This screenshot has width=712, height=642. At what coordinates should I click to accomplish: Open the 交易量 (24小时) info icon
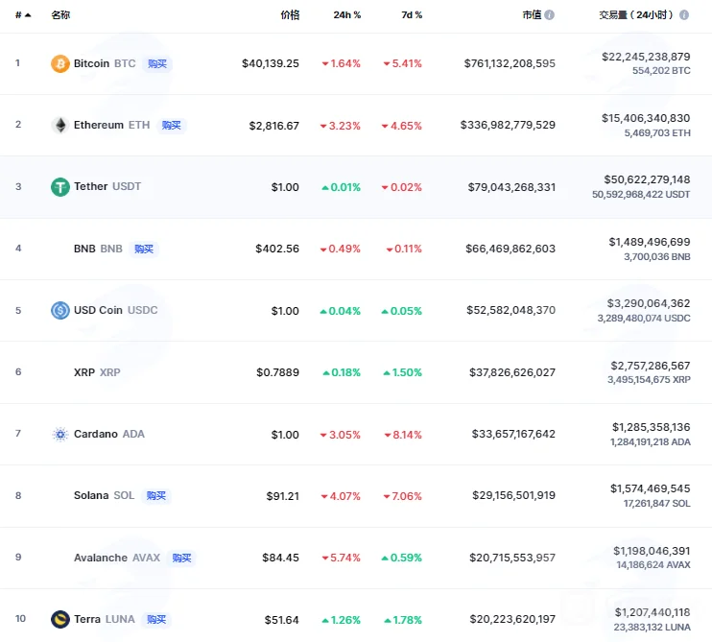coord(684,15)
